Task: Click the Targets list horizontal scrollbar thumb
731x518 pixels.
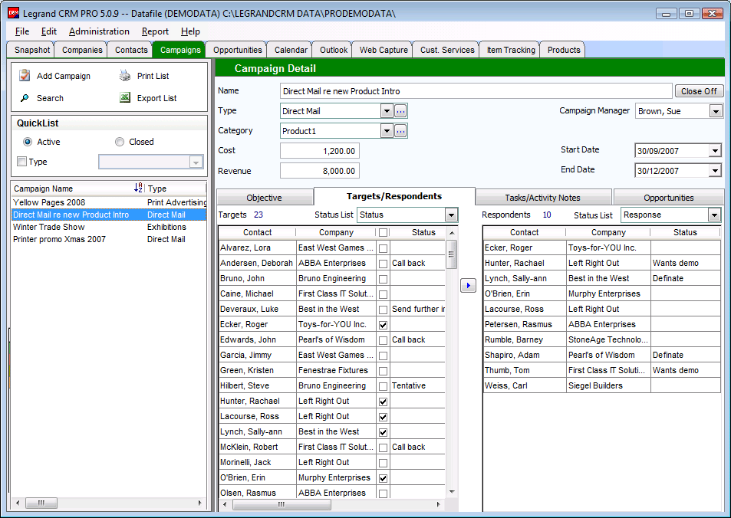Action: click(282, 504)
